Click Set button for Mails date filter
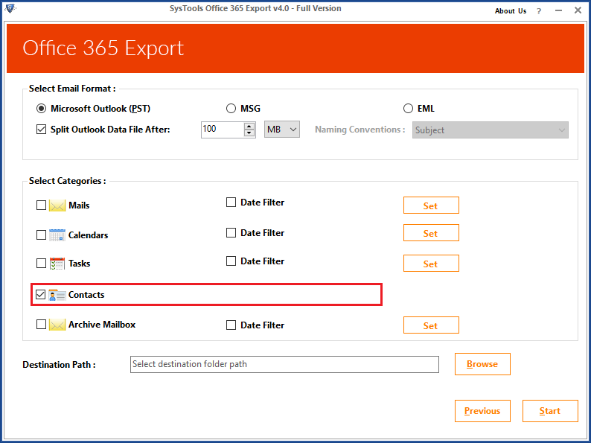 tap(431, 205)
